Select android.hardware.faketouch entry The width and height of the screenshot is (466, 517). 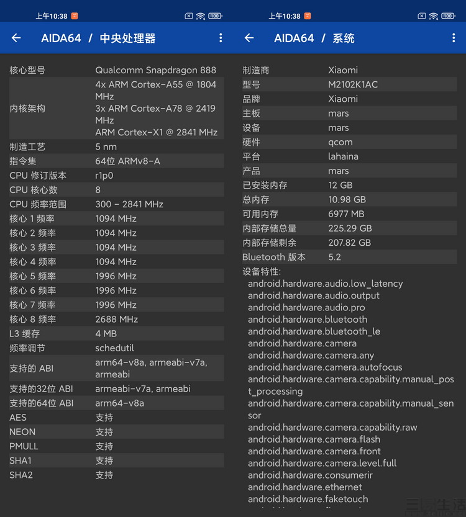(x=308, y=499)
